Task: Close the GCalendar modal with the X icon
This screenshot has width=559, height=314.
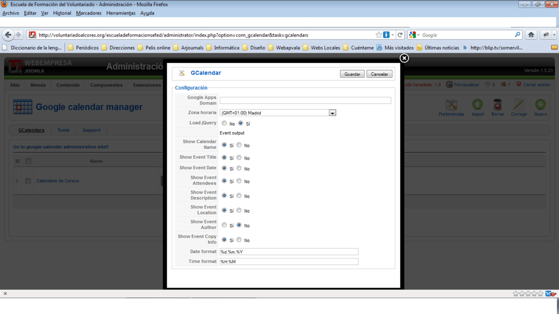Action: pos(404,58)
